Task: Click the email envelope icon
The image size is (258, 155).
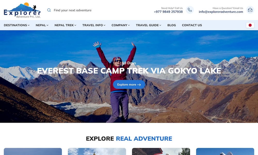Action: 250,10
